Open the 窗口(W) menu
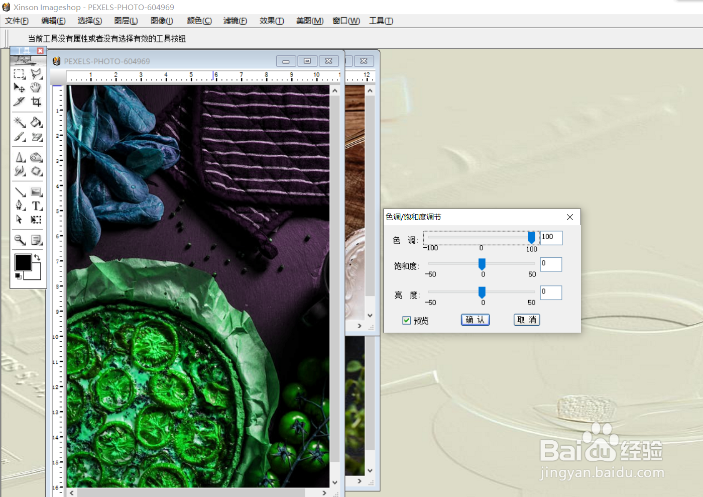 [346, 21]
